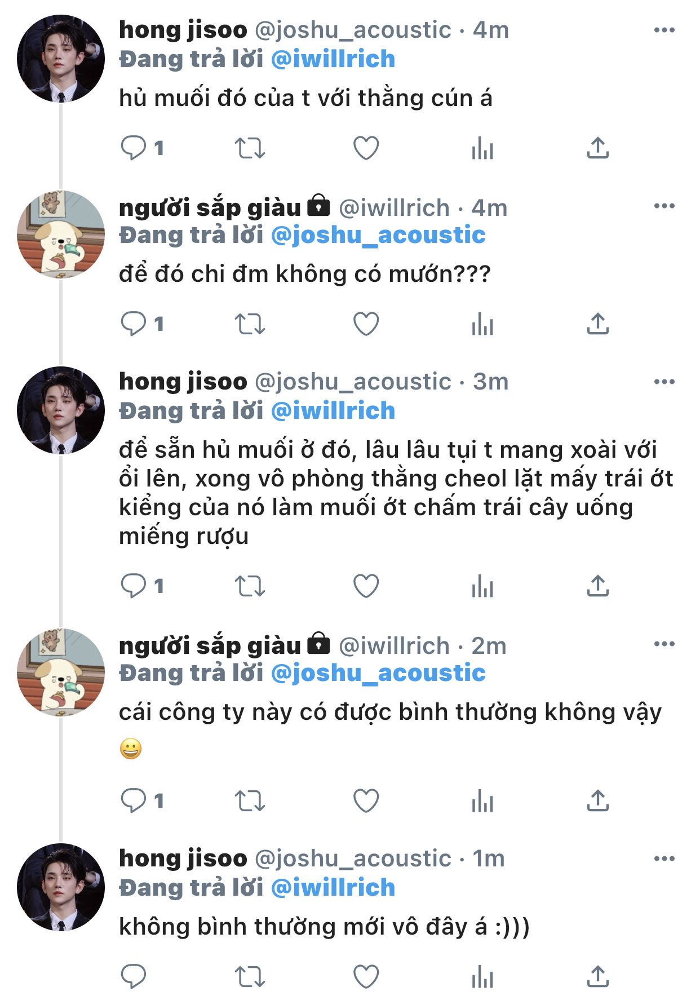Share the first tweet about hủ muối
This screenshot has width=700, height=1000.
click(597, 148)
